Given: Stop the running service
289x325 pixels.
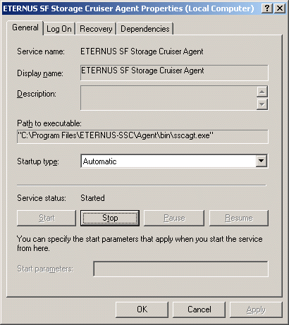Looking at the screenshot, I should pyautogui.click(x=110, y=218).
